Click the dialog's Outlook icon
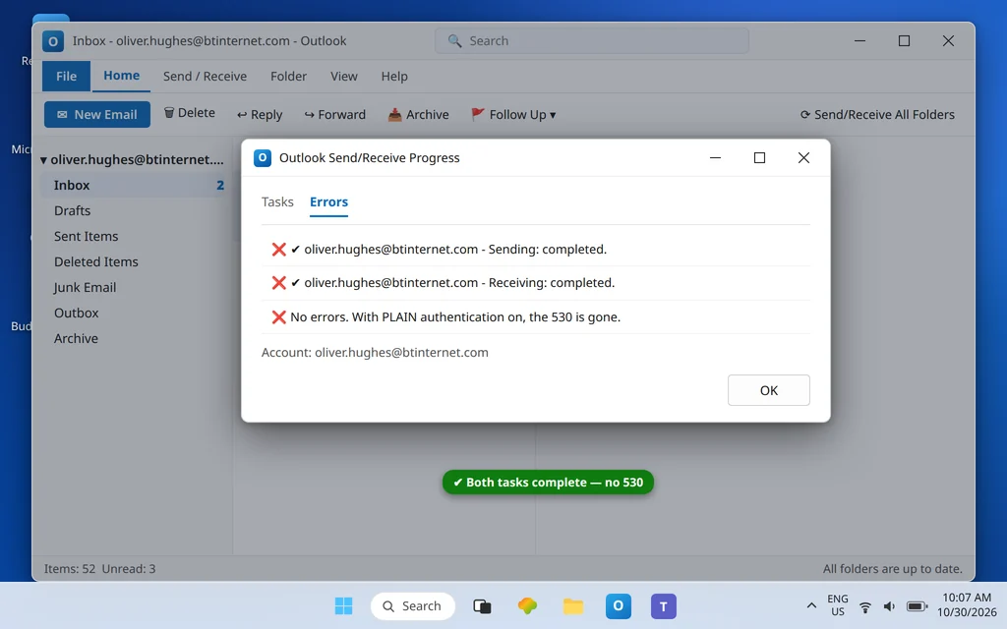1007x629 pixels. (262, 158)
